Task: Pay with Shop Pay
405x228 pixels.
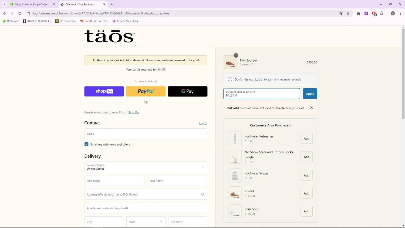Action: 104,91
